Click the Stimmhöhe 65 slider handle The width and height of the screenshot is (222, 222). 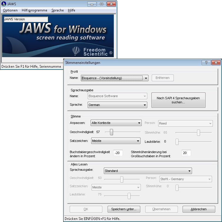point(198,132)
